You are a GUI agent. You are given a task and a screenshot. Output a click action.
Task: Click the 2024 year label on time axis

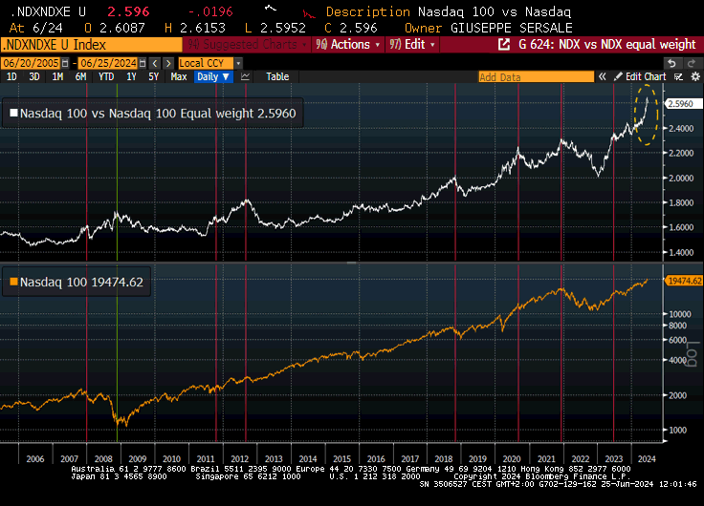click(646, 459)
